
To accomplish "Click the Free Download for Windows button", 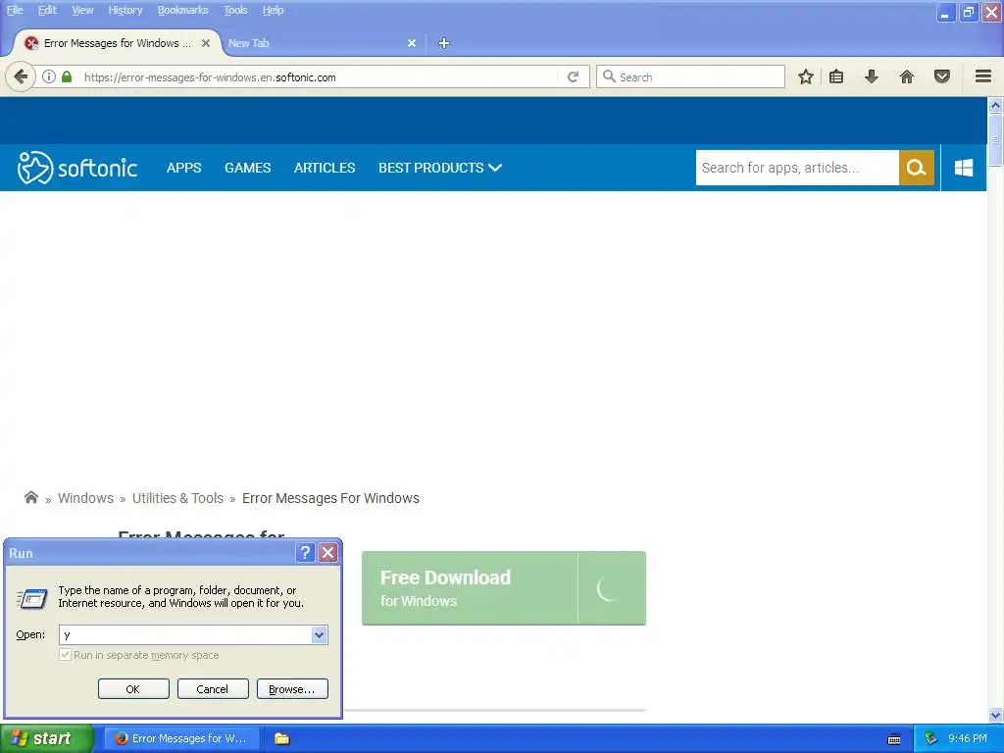I will pos(503,588).
